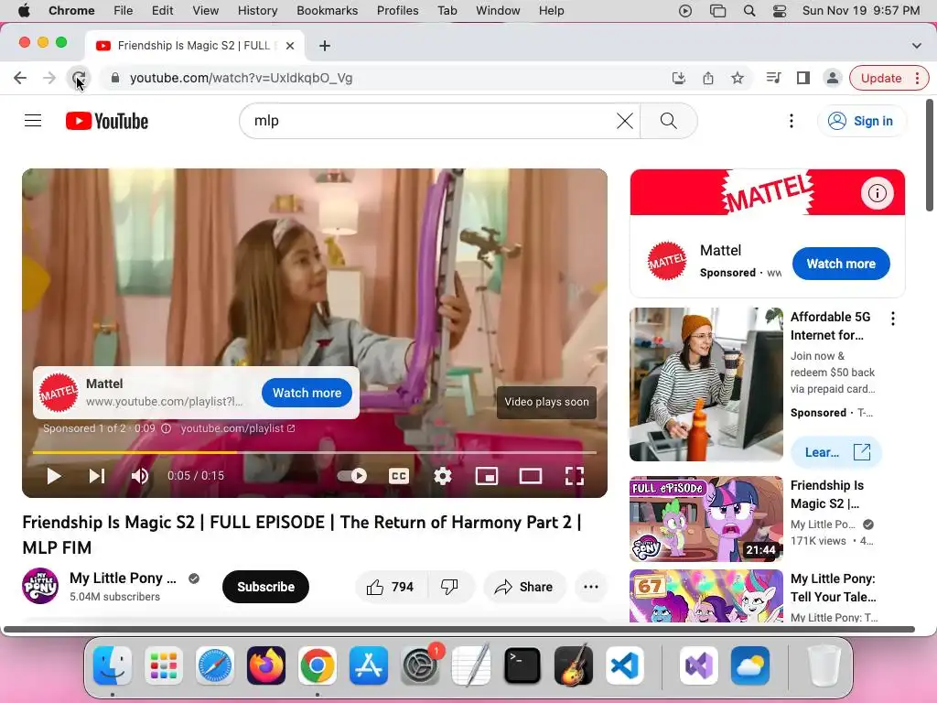Screen dimensions: 937x703
Task: Share the video via Share button
Action: [x=524, y=587]
